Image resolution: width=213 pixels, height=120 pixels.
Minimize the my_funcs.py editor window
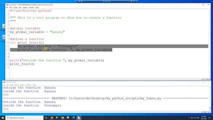tap(198, 5)
